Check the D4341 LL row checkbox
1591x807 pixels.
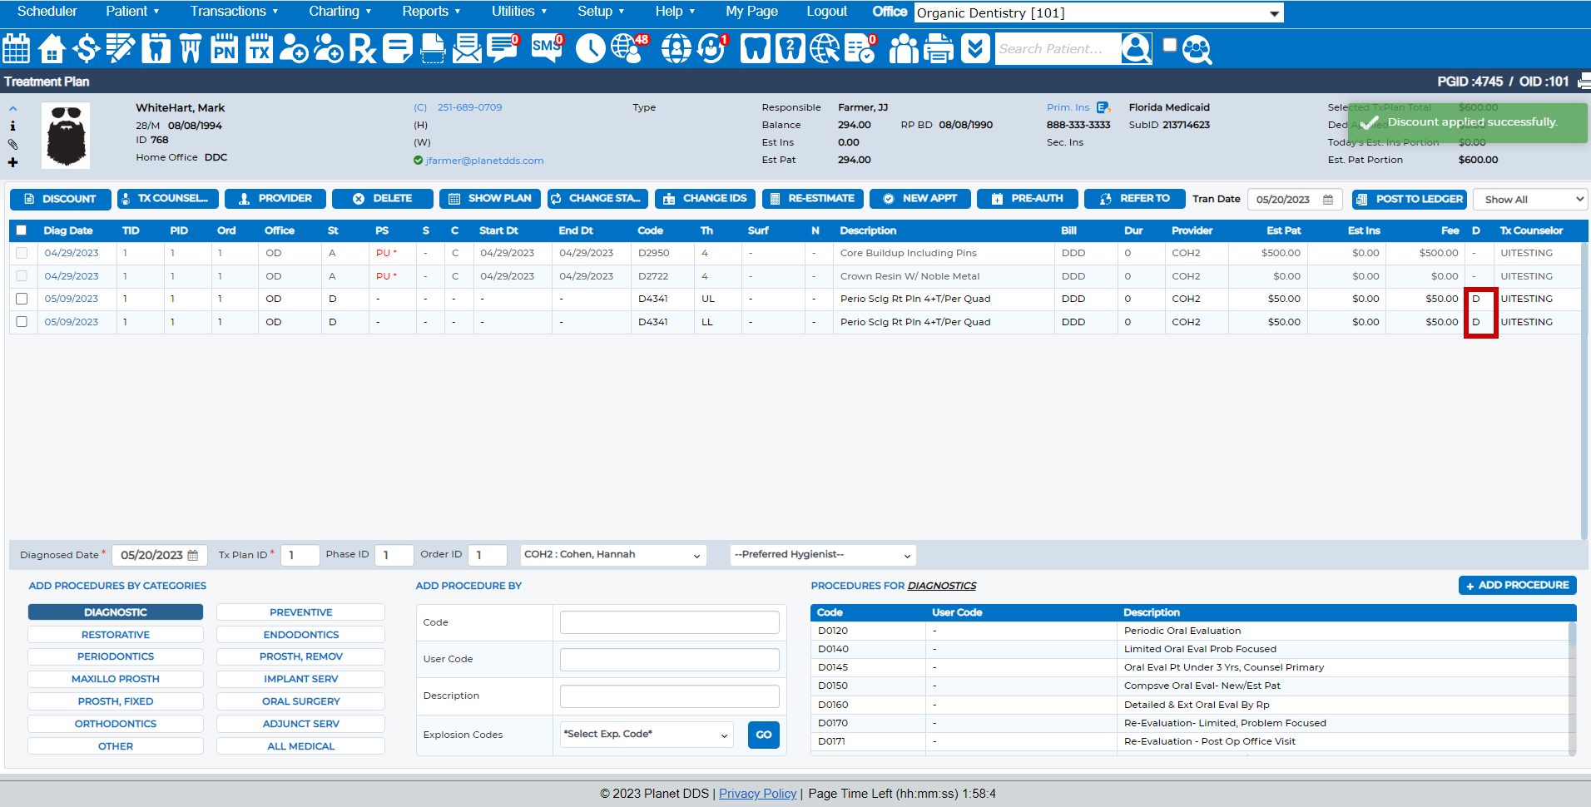(x=22, y=322)
